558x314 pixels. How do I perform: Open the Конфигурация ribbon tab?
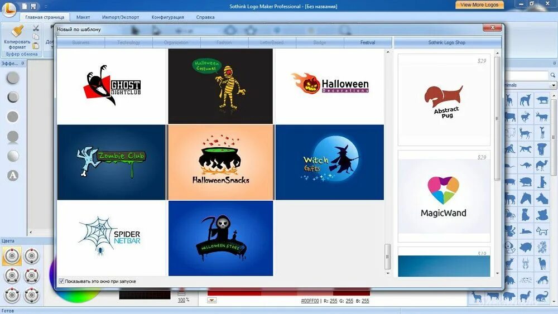[x=167, y=17]
